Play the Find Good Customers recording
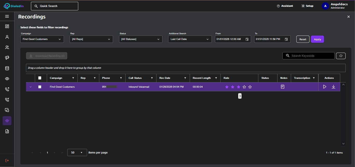 click(x=325, y=87)
